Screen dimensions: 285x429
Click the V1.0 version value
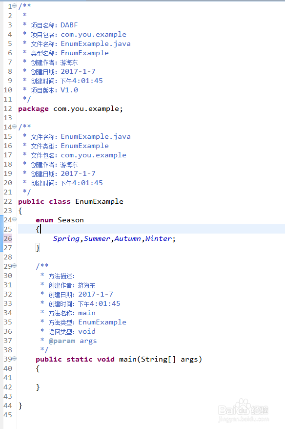69,90
